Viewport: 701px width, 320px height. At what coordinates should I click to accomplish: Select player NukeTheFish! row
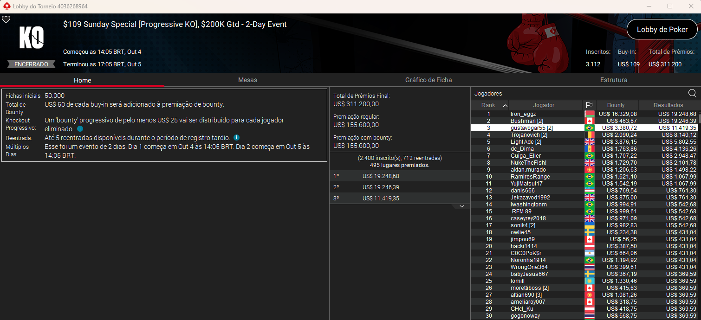point(584,163)
